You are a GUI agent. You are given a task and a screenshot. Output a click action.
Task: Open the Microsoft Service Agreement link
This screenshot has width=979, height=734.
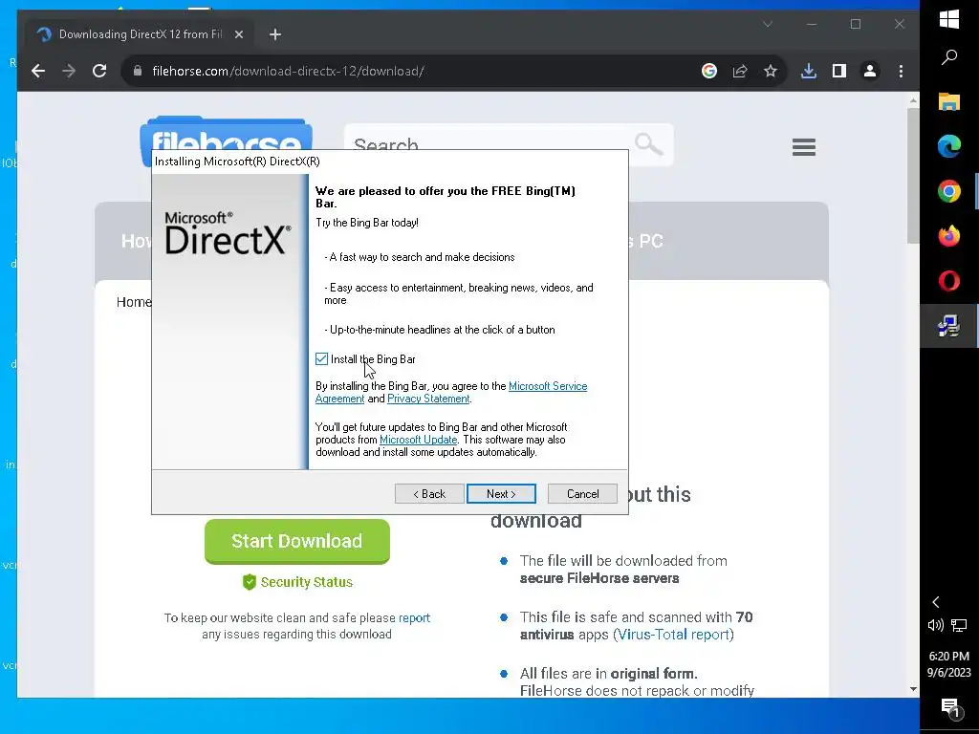click(548, 386)
